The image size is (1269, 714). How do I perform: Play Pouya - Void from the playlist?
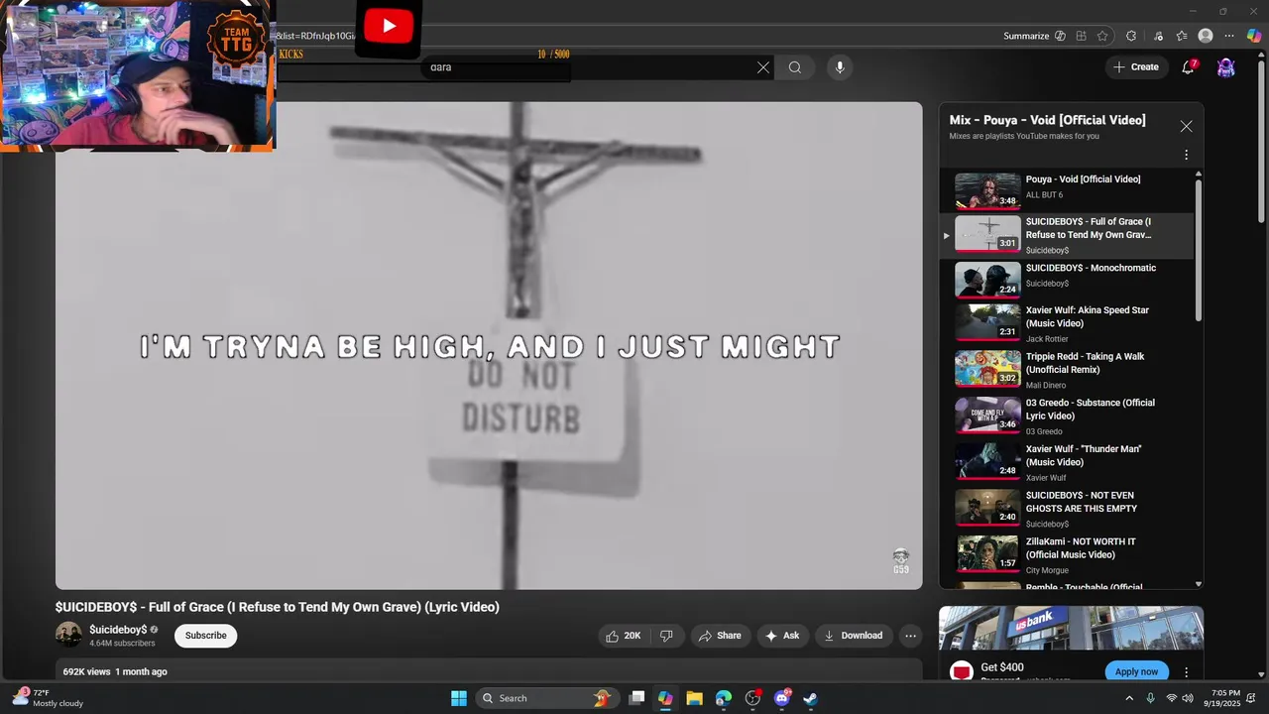pyautogui.click(x=1069, y=190)
